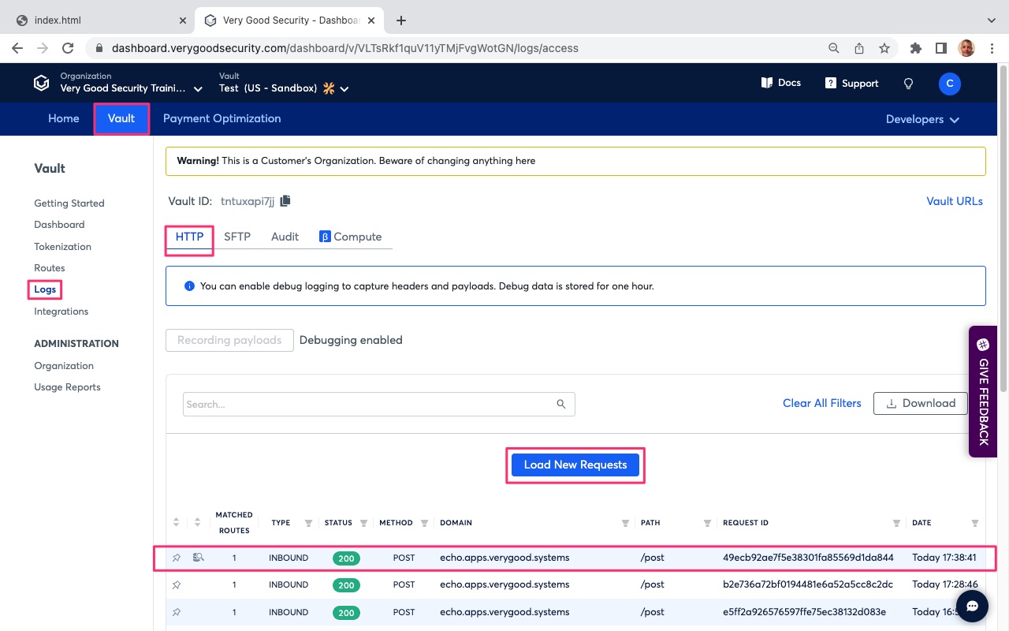Open Integrations in the sidebar

(x=61, y=311)
